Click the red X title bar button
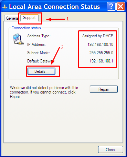This screenshot has width=127, height=157. click(121, 7)
